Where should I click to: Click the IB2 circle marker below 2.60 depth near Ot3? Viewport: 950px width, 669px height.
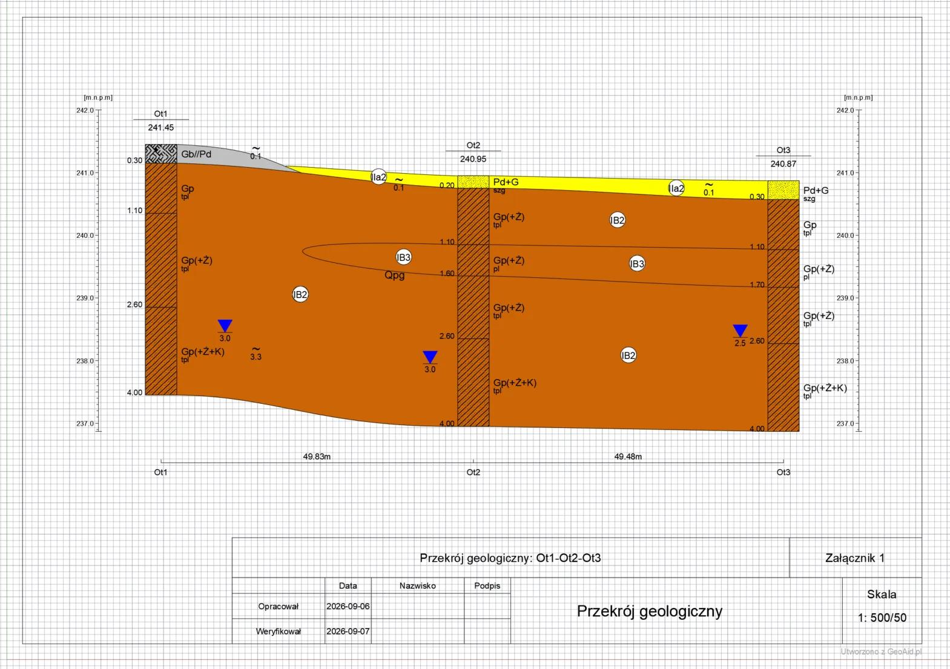coord(628,355)
